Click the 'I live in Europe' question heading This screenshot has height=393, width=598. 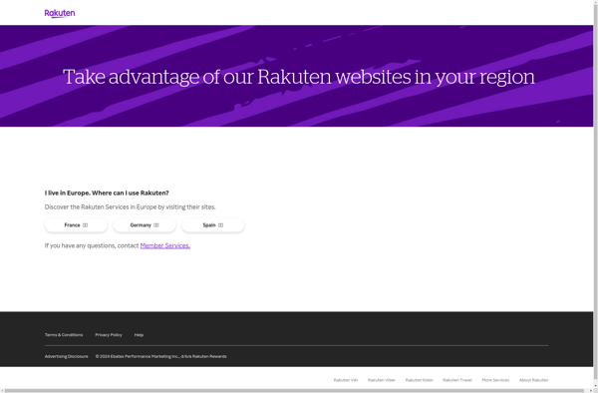tap(107, 194)
